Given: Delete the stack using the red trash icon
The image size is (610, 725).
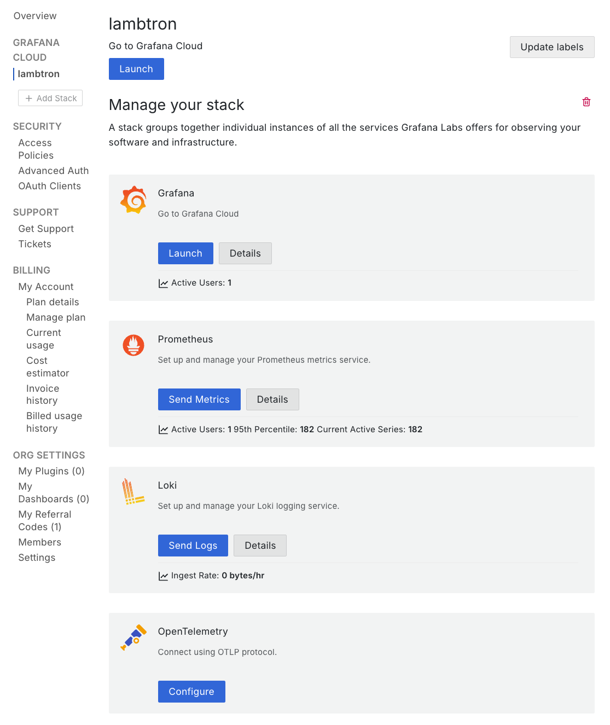Looking at the screenshot, I should (586, 102).
